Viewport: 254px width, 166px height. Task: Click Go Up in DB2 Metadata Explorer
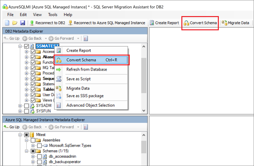(x=12, y=39)
